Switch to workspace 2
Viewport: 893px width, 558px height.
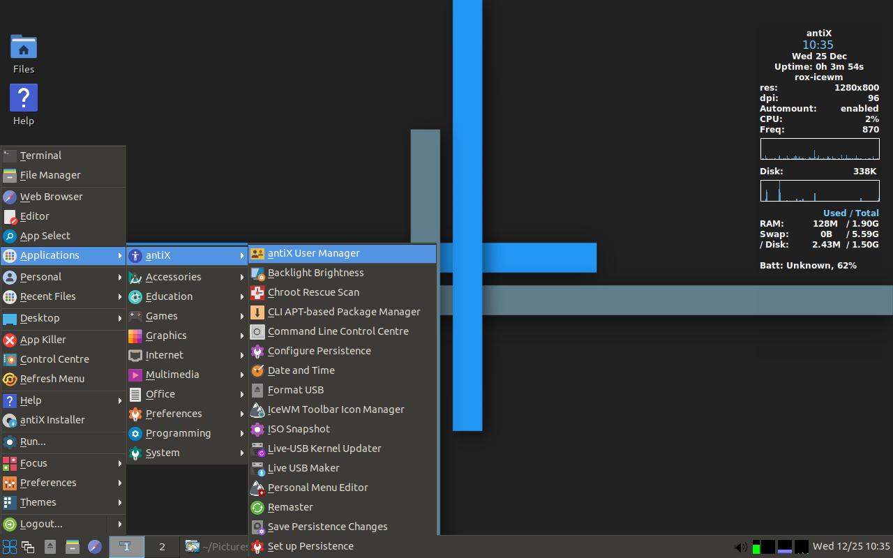point(162,547)
